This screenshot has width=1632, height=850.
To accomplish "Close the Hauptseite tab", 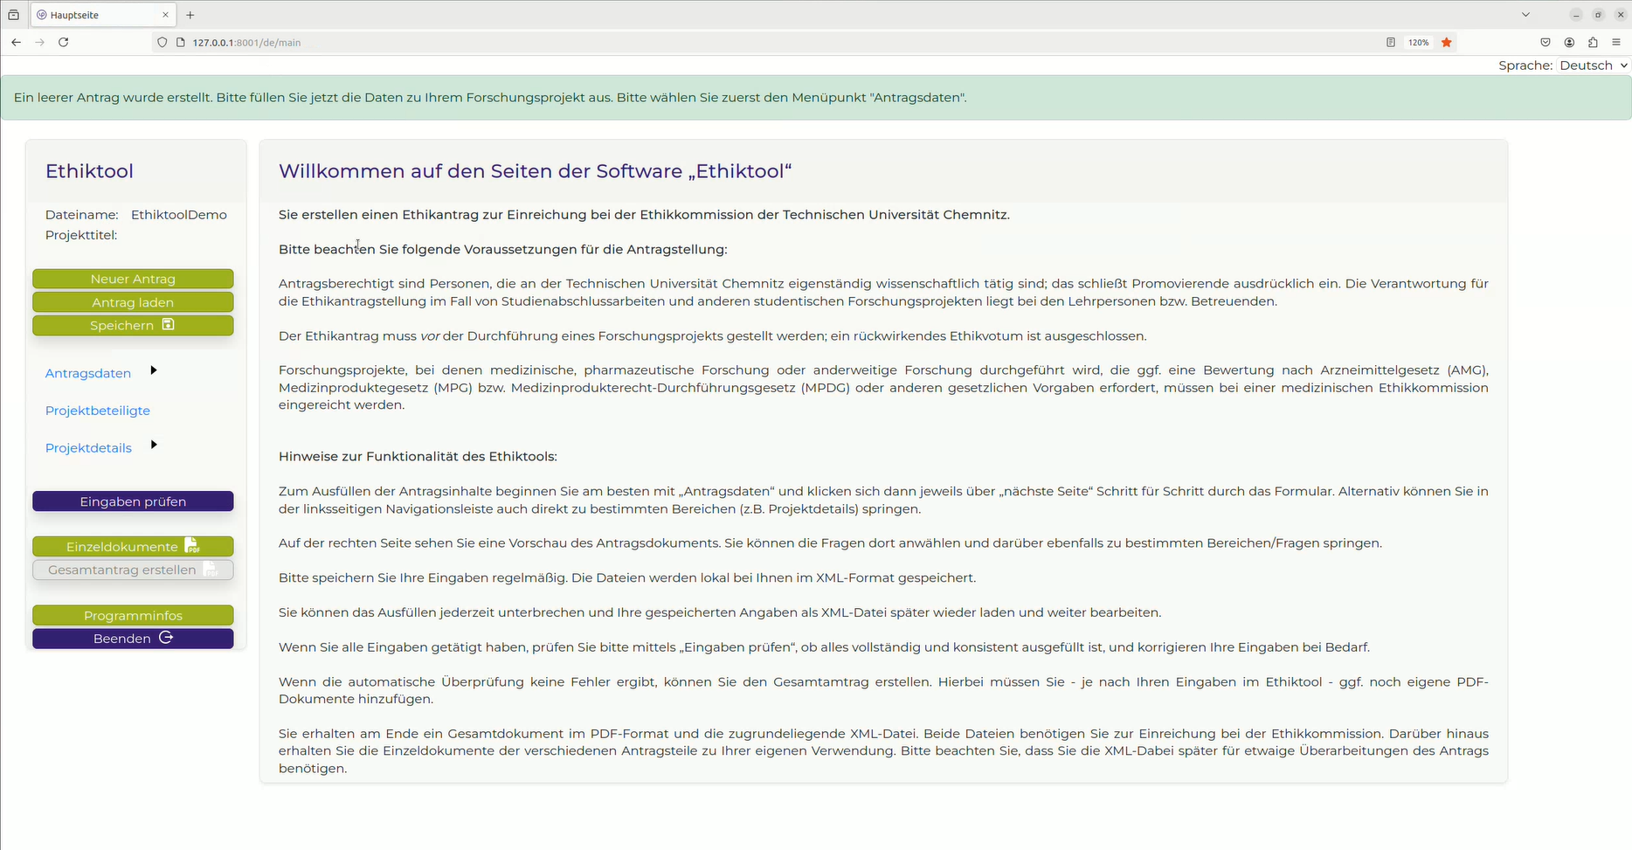I will pyautogui.click(x=166, y=15).
